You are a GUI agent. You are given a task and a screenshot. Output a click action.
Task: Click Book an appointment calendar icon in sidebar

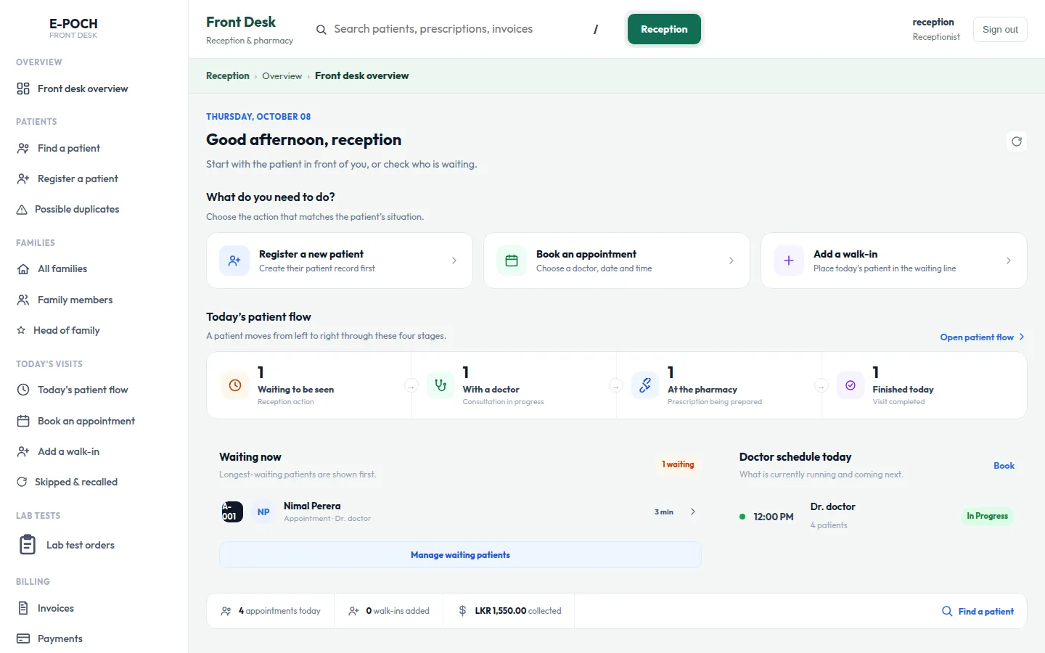point(23,421)
